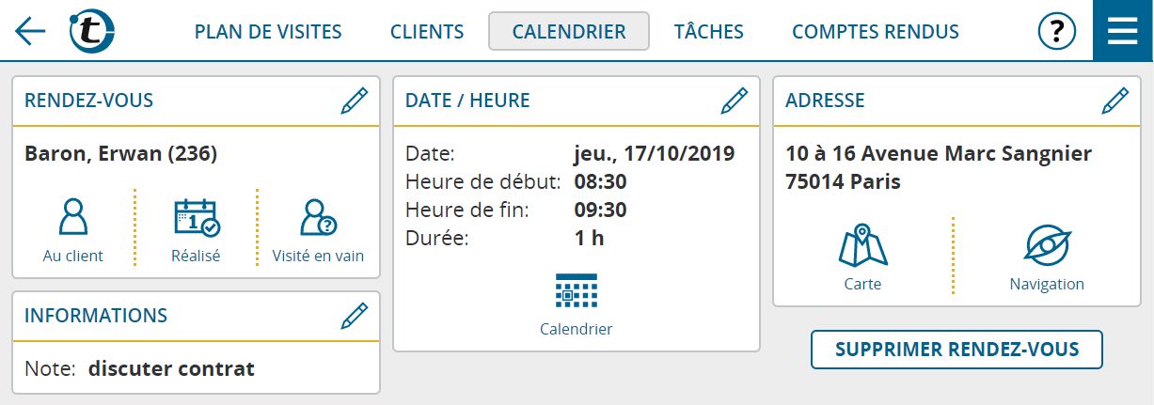Open the portatour logo home icon
Screen dimensions: 1154x405
tap(93, 31)
